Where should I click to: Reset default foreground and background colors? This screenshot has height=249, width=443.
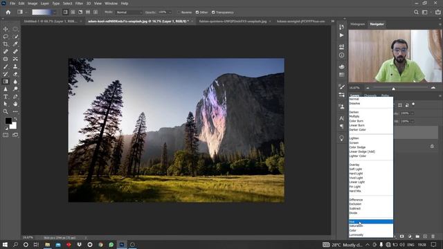coord(6,129)
